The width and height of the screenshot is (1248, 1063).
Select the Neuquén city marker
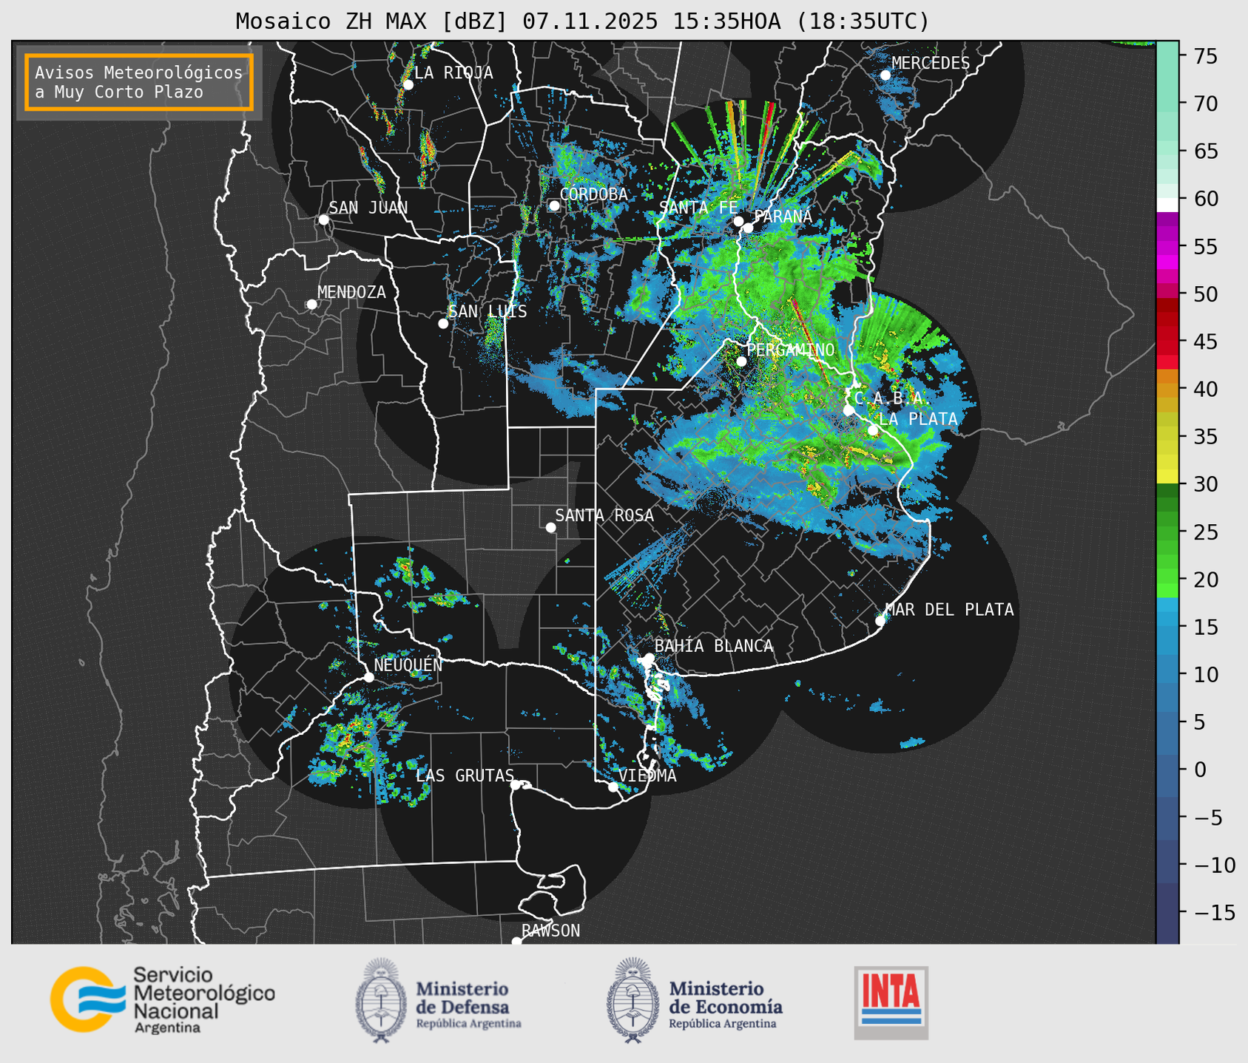368,677
